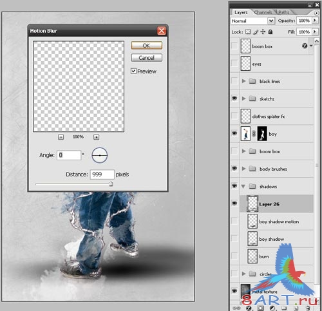Viewport: 322px width, 311px height.
Task: Click the Distance input field
Action: pyautogui.click(x=102, y=174)
